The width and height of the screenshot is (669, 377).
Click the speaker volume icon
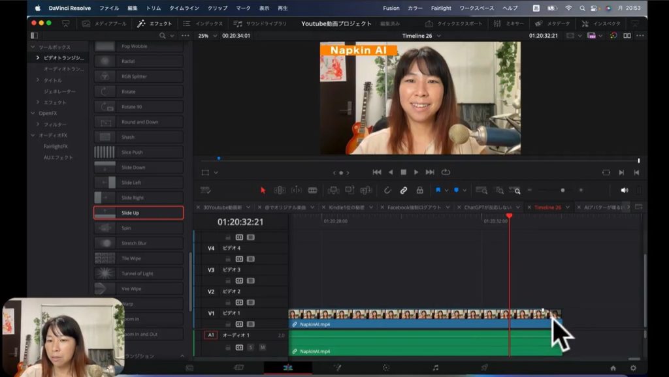[624, 190]
